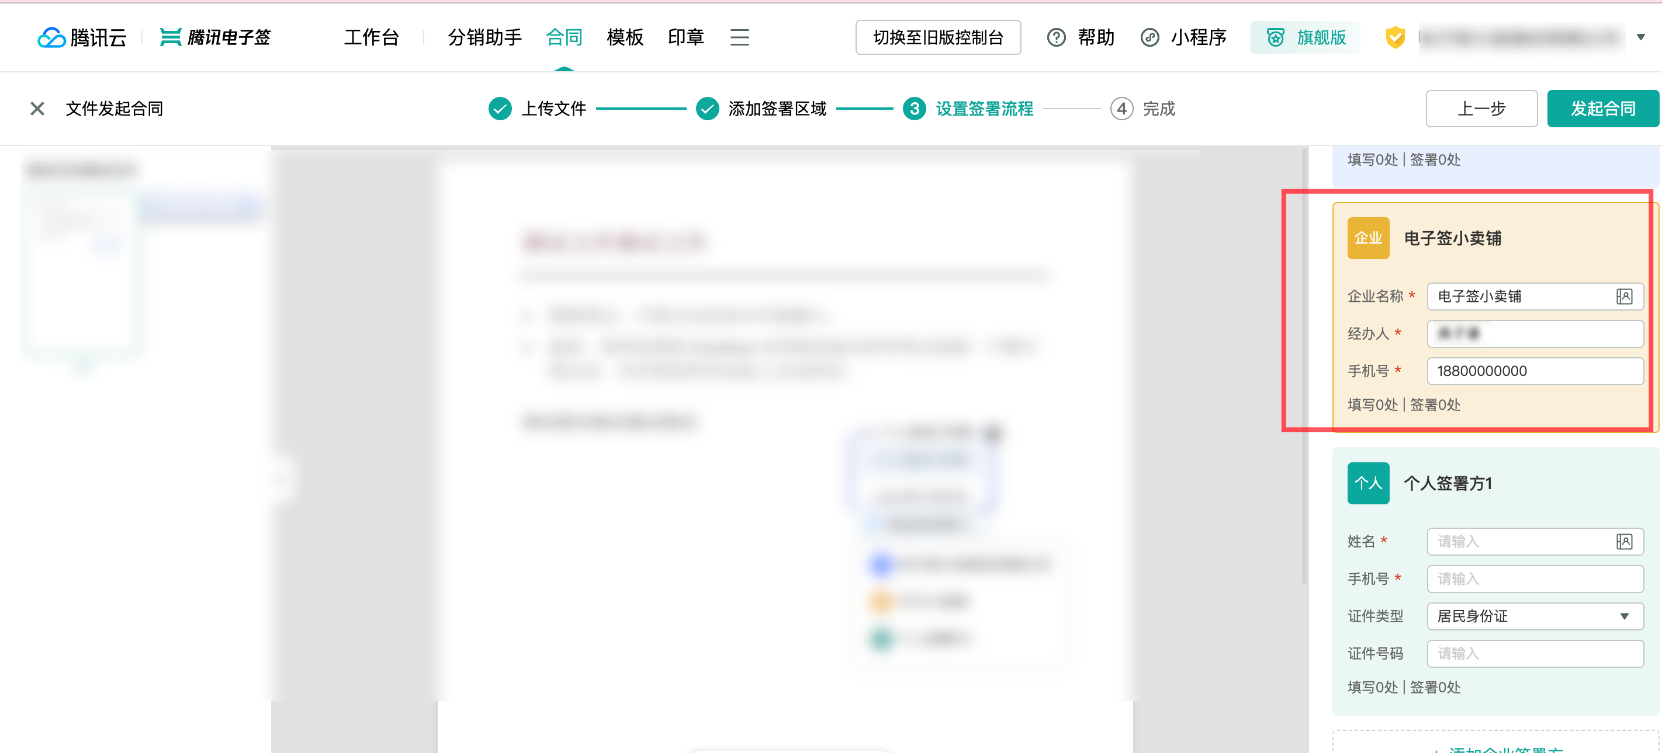Viewport: 1662px width, 753px height.
Task: Click the 企业名称 input field
Action: 1536,296
